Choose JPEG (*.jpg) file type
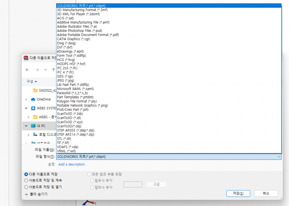Image resolution: width=289 pixels, height=206 pixels. (169, 80)
